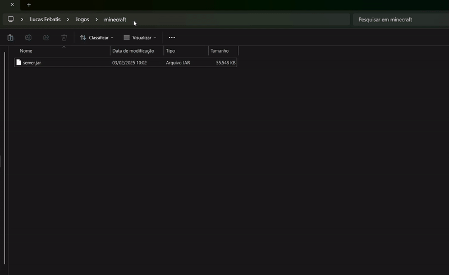Click the 55.548 KB size cell
Screen dimensions: 449x275
(226, 63)
